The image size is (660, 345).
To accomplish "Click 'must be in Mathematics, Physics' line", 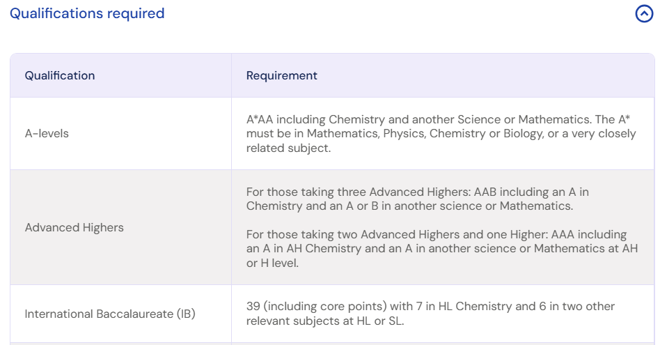I will [x=441, y=134].
